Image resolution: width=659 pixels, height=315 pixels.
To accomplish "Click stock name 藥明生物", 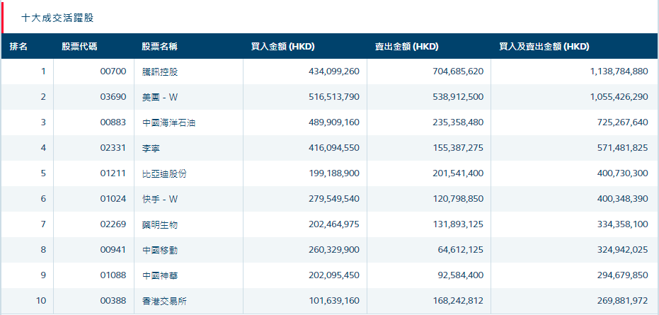I will (160, 224).
